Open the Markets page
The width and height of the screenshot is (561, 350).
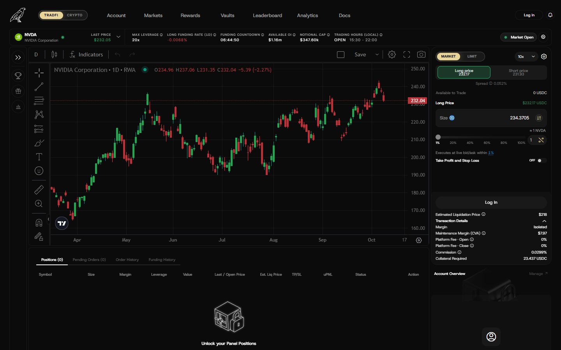tap(153, 16)
